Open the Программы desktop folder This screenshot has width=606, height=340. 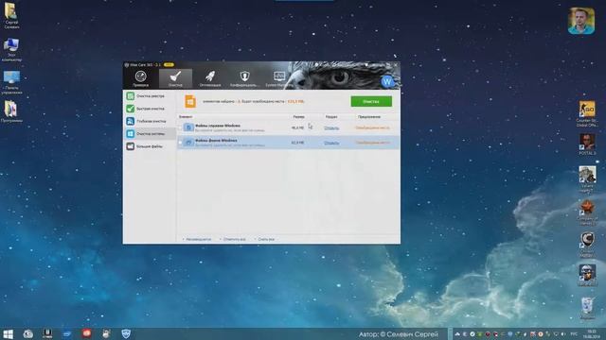11,111
